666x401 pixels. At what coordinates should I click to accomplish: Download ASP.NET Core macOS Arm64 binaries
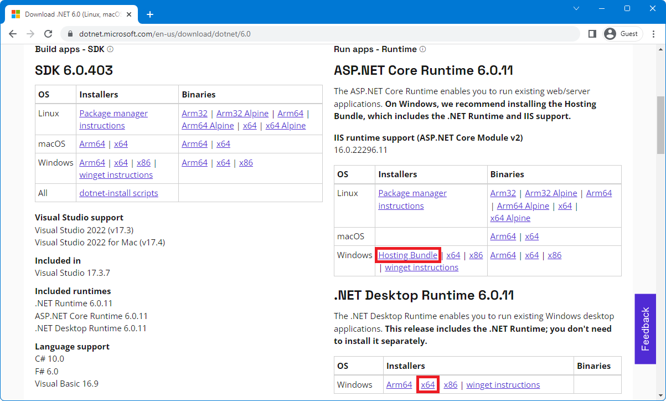coord(503,236)
